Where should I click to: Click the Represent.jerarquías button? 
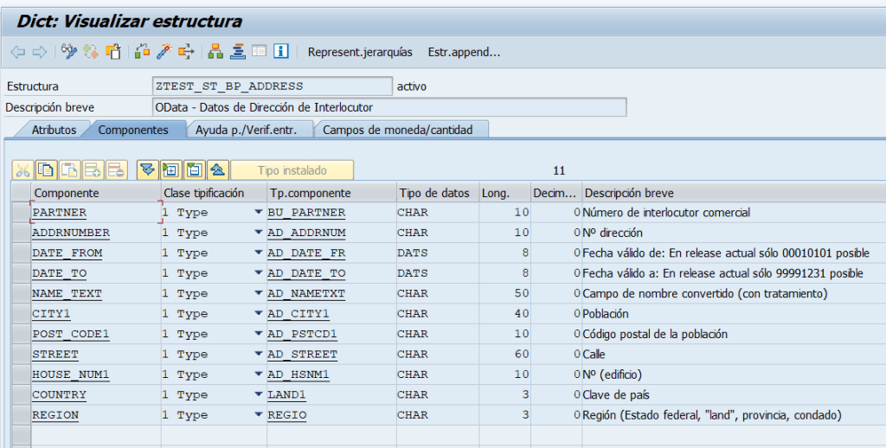pyautogui.click(x=360, y=52)
